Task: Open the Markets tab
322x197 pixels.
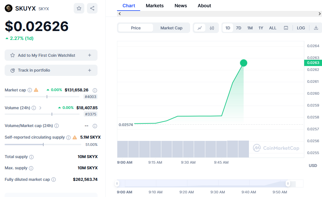Action: coord(155,6)
